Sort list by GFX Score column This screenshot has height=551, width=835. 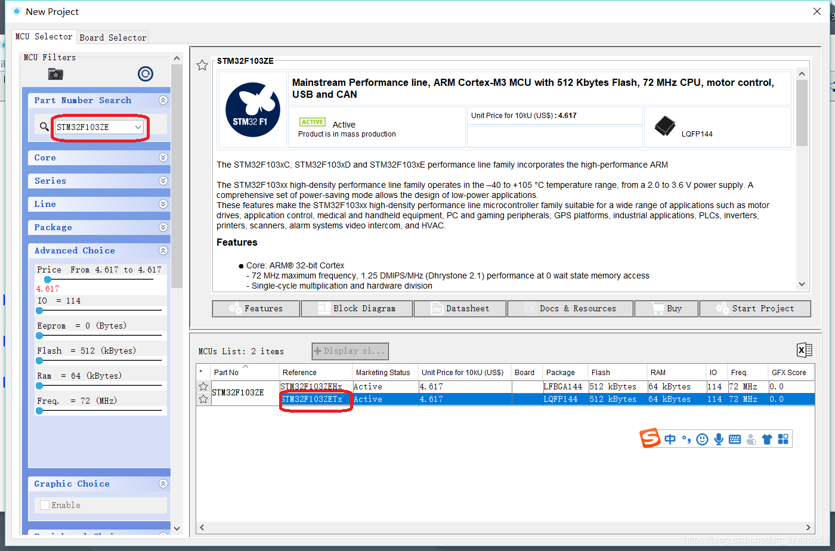(x=791, y=372)
